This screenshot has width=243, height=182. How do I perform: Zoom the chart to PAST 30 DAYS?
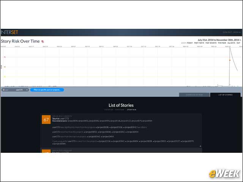[x=211, y=43]
